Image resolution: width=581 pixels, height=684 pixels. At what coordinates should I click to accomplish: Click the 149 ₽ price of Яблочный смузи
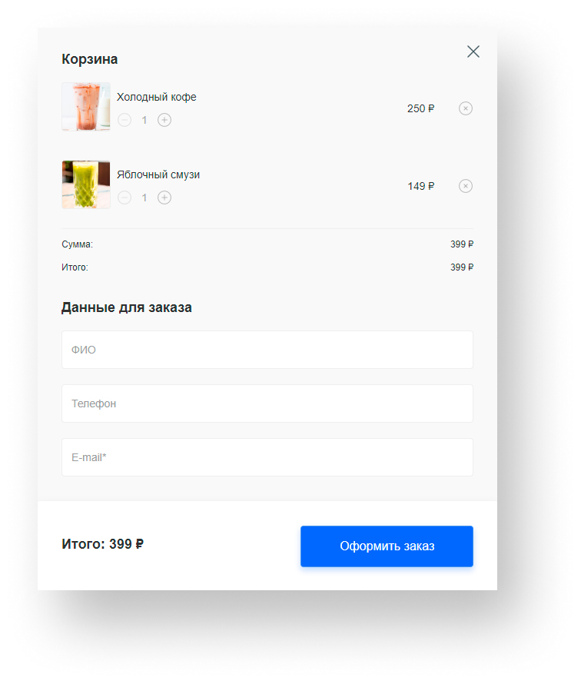[x=421, y=186]
